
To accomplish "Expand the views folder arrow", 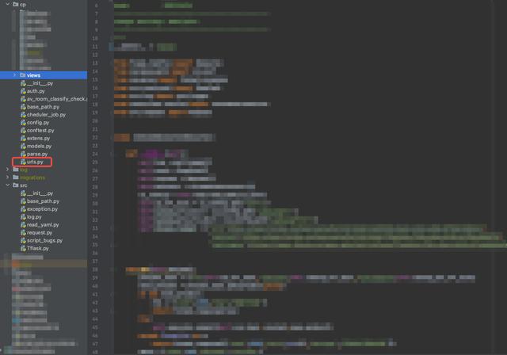I will point(14,75).
